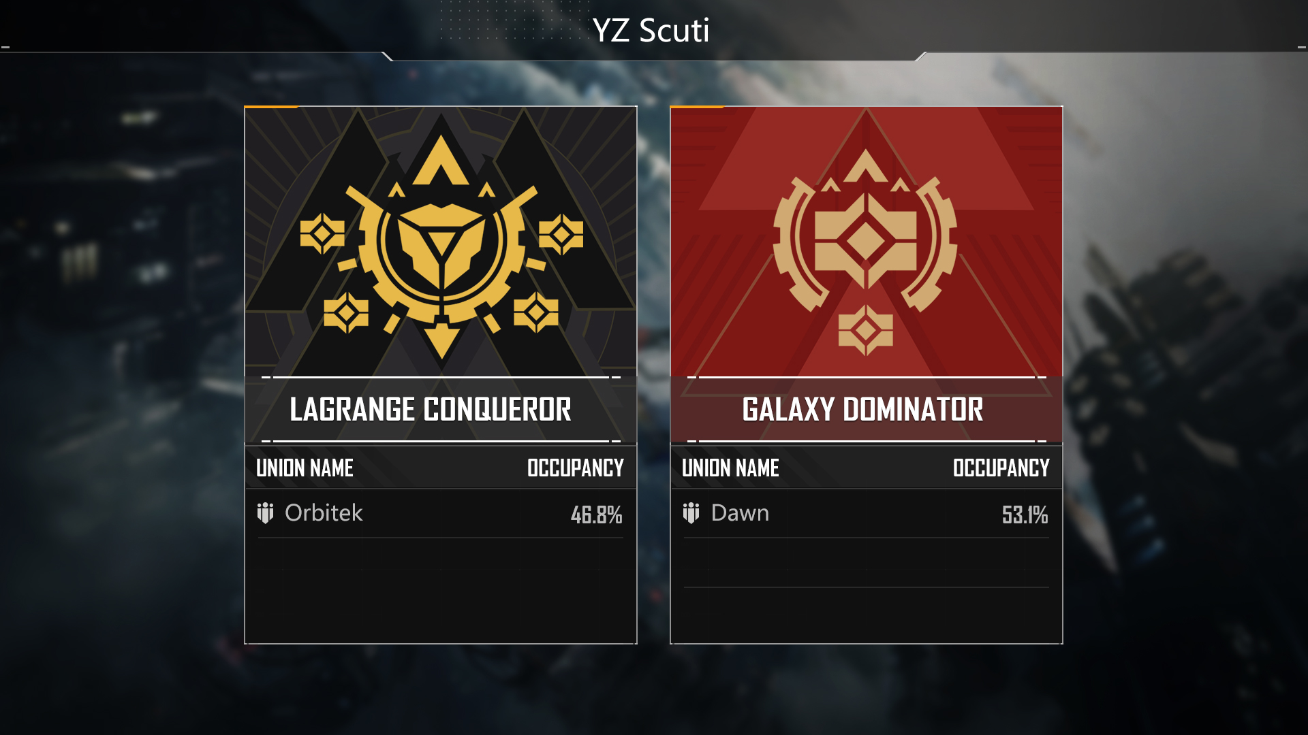Click the gold down arrow under Lagrange crest
1308x735 pixels.
441,342
